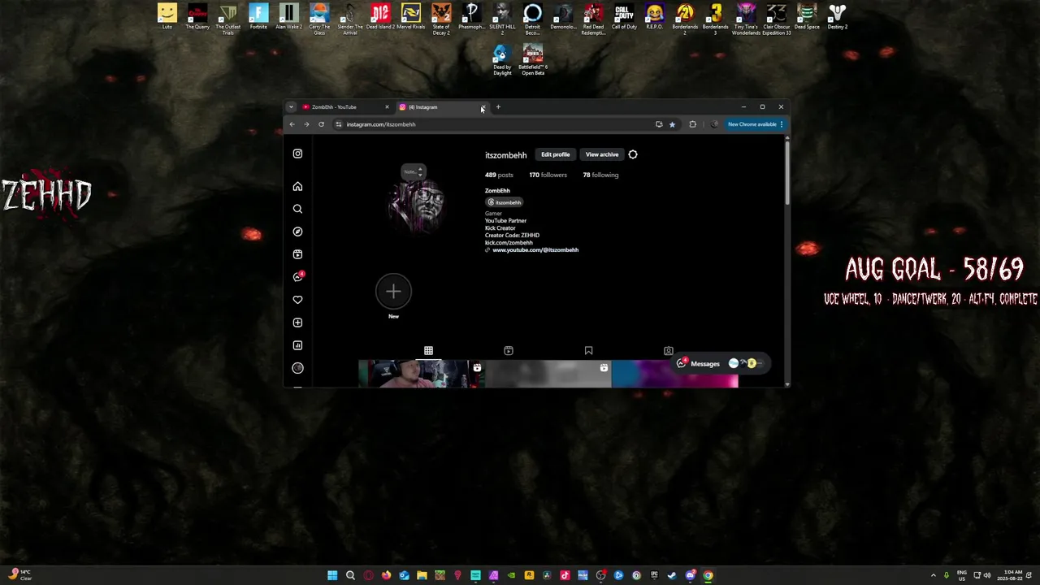Image resolution: width=1040 pixels, height=585 pixels.
Task: Open Epic Games Launcher from taskbar
Action: click(654, 575)
